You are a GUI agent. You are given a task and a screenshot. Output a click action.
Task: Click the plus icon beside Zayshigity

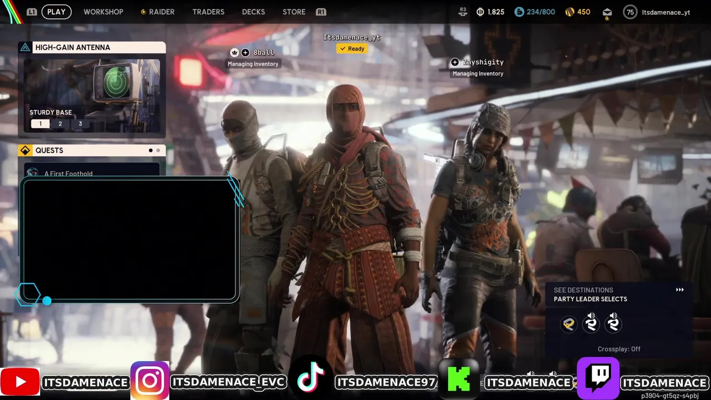pyautogui.click(x=455, y=62)
